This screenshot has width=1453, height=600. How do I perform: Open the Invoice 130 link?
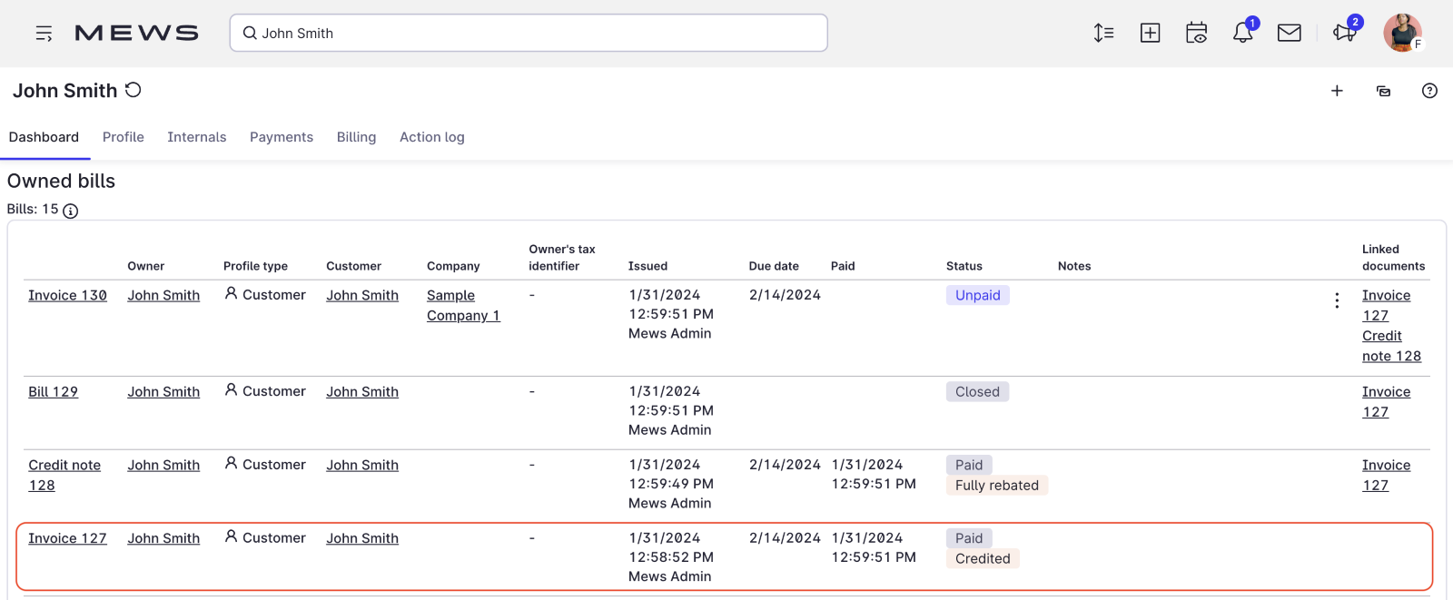[67, 295]
